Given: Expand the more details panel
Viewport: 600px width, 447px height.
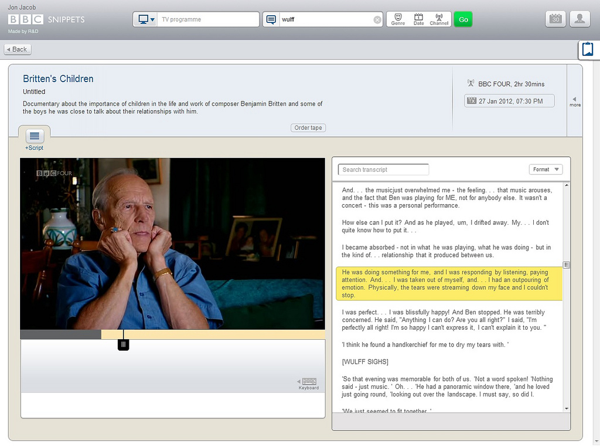Looking at the screenshot, I should click(575, 101).
